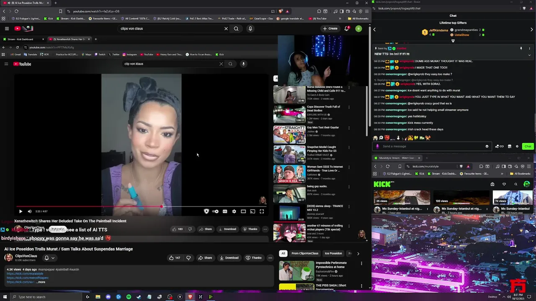The image size is (536, 301).
Task: Collapse the Lifetime top Gifters panel
Action: [453, 41]
